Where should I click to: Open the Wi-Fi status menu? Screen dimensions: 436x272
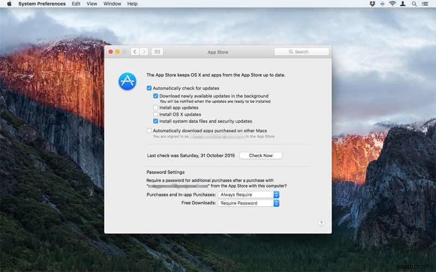click(392, 4)
